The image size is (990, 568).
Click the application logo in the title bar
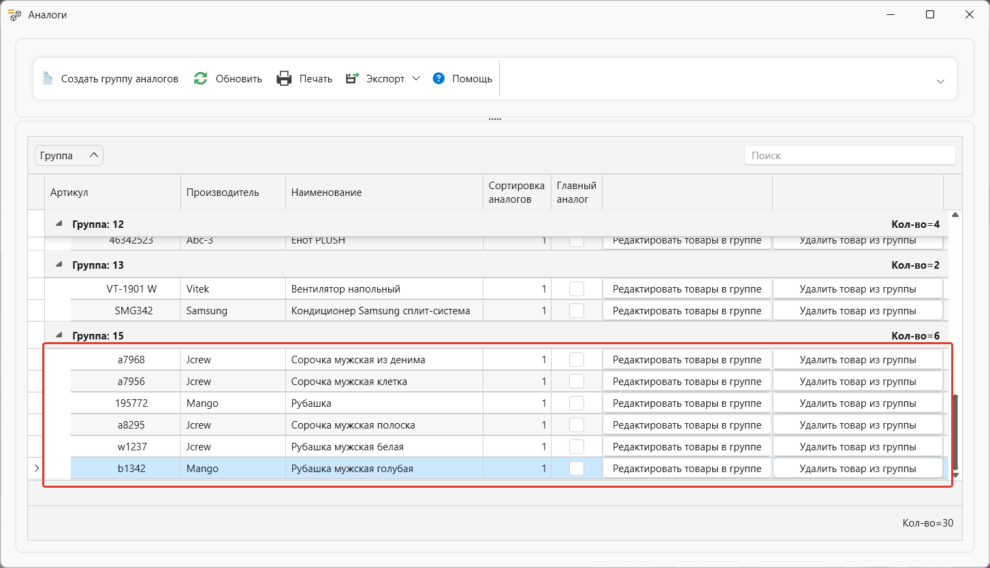14,14
